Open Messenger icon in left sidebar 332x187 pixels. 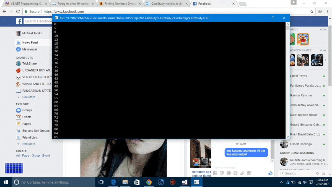(19, 49)
